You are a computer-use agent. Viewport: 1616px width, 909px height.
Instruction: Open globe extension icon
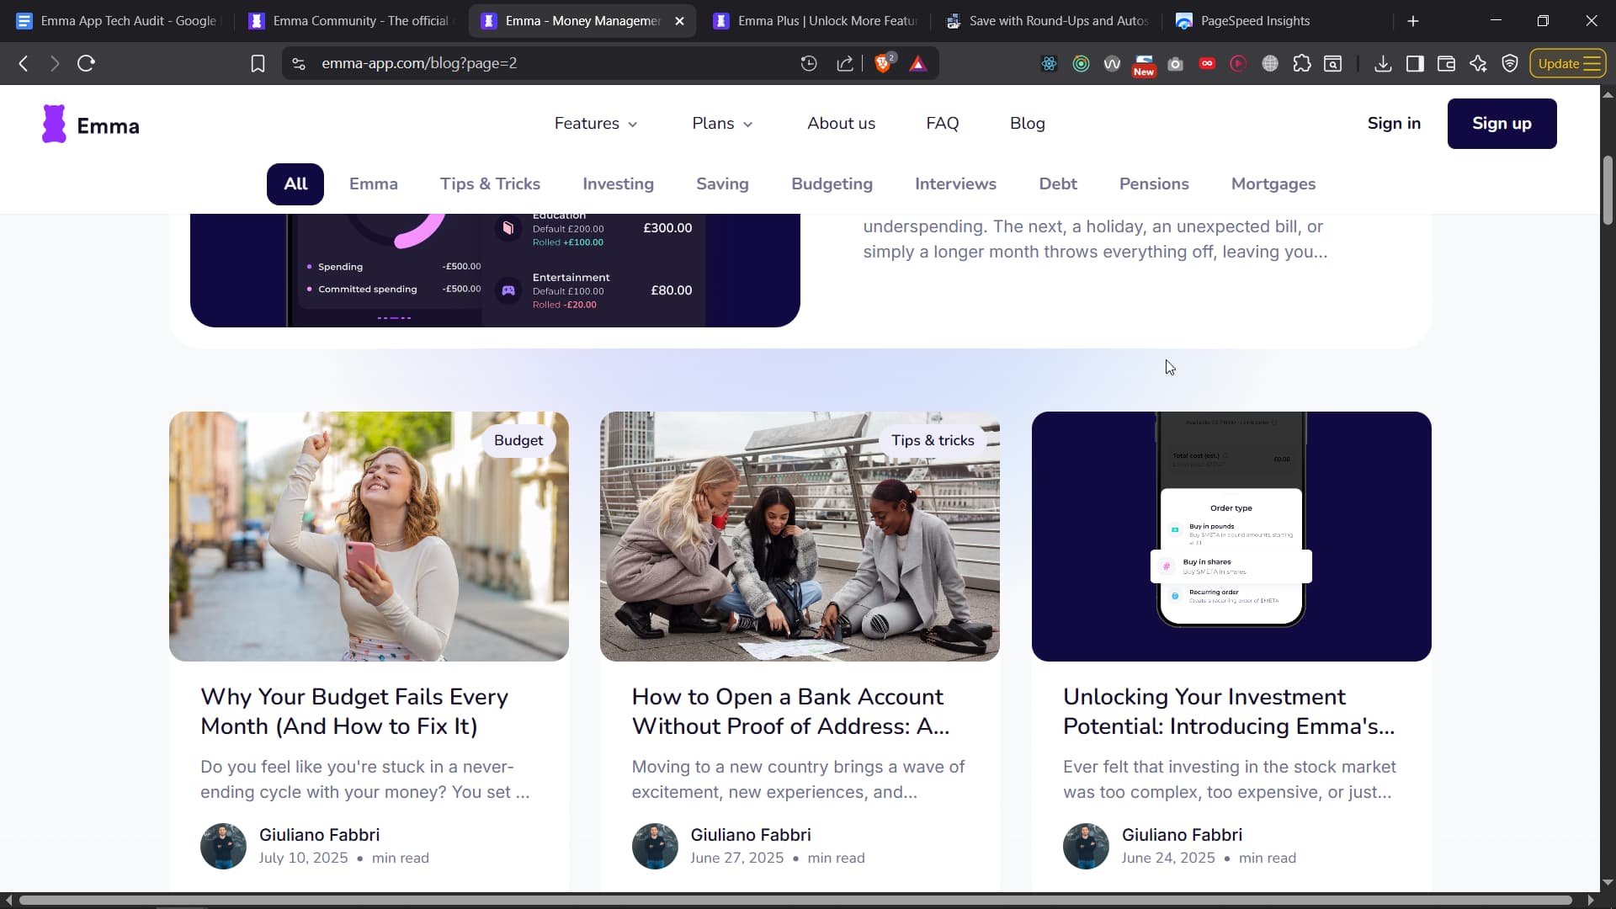point(1270,64)
